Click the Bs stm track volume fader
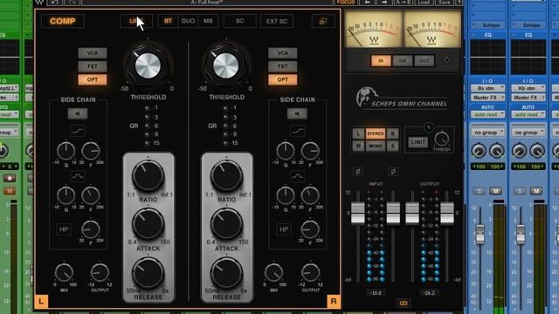 pyautogui.click(x=480, y=234)
